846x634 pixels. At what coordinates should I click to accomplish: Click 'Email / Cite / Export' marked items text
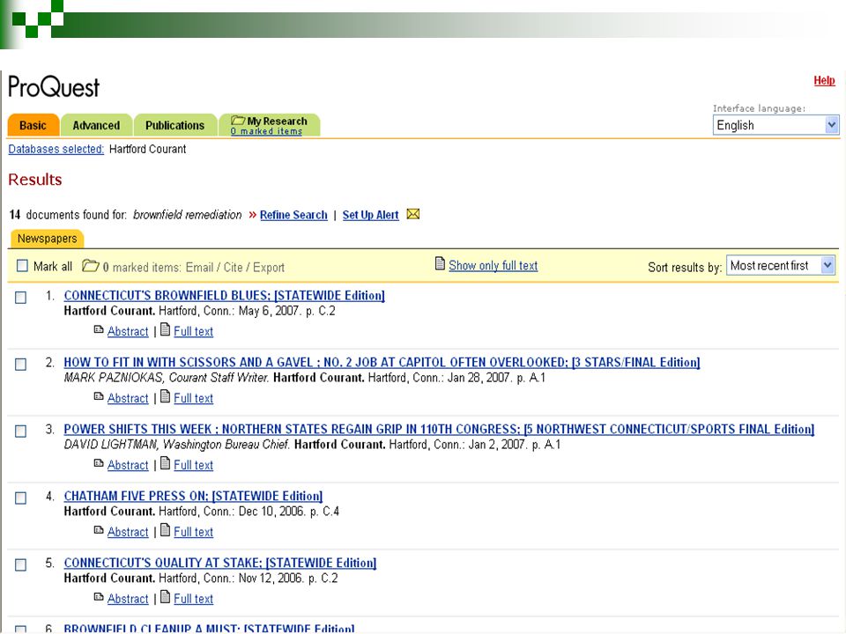(234, 268)
